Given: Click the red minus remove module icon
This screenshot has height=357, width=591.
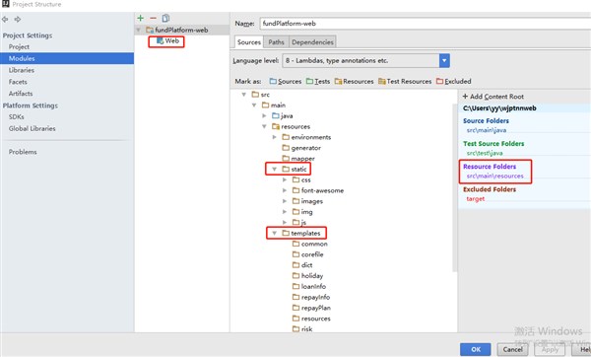Looking at the screenshot, I should coord(153,18).
